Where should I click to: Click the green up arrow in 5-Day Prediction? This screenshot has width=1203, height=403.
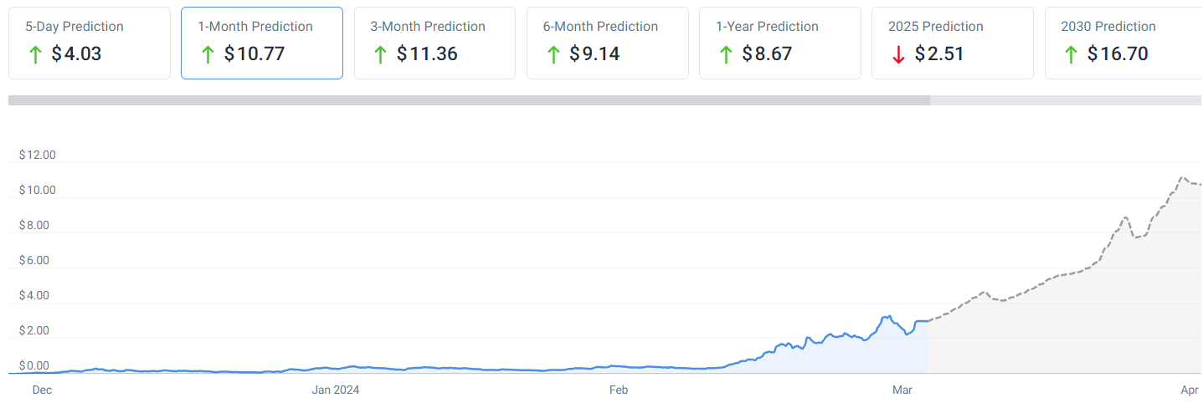(35, 54)
